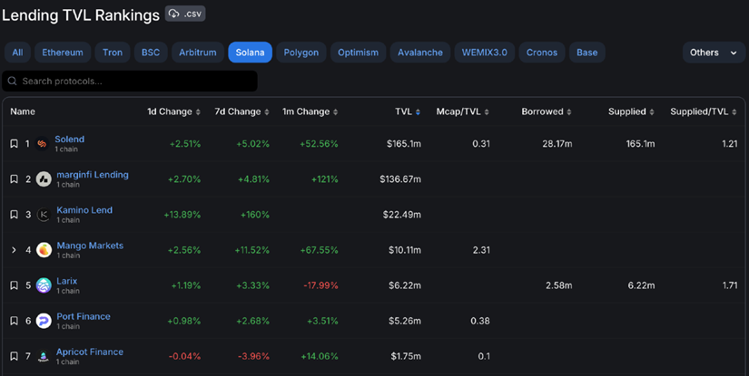Click Larix supplied value 6.22m
This screenshot has width=749, height=376.
641,285
